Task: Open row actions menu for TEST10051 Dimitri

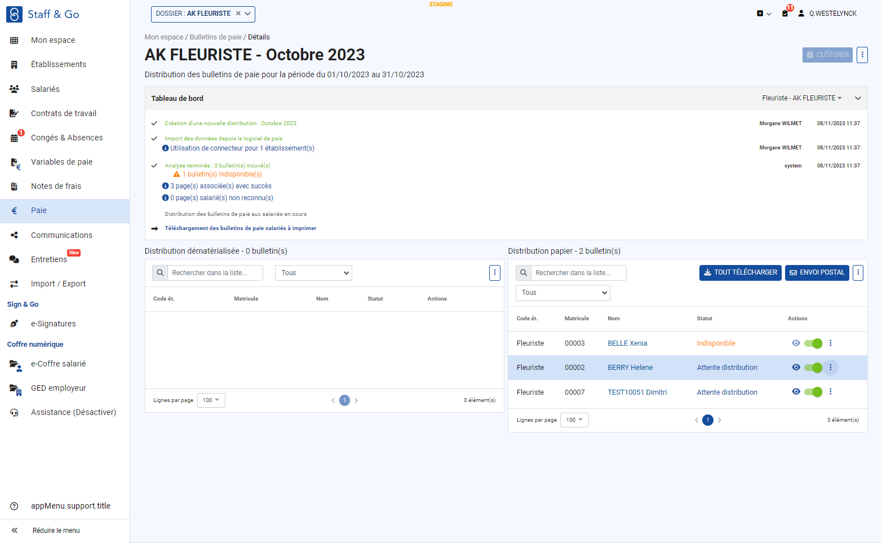Action: (x=830, y=392)
